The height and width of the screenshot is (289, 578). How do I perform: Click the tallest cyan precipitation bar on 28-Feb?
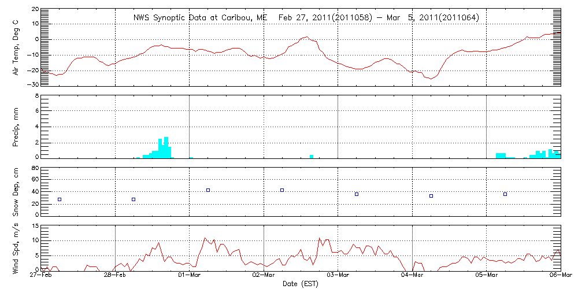(166, 147)
